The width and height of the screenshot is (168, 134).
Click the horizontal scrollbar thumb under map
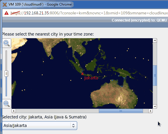[121, 111]
